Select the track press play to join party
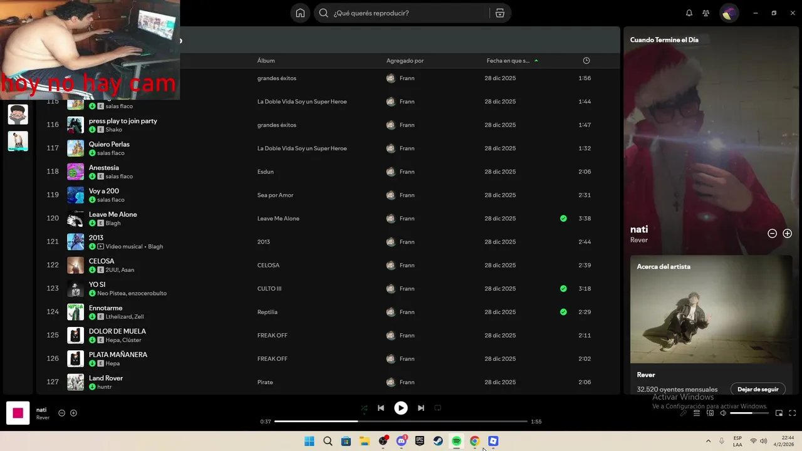 coord(123,121)
